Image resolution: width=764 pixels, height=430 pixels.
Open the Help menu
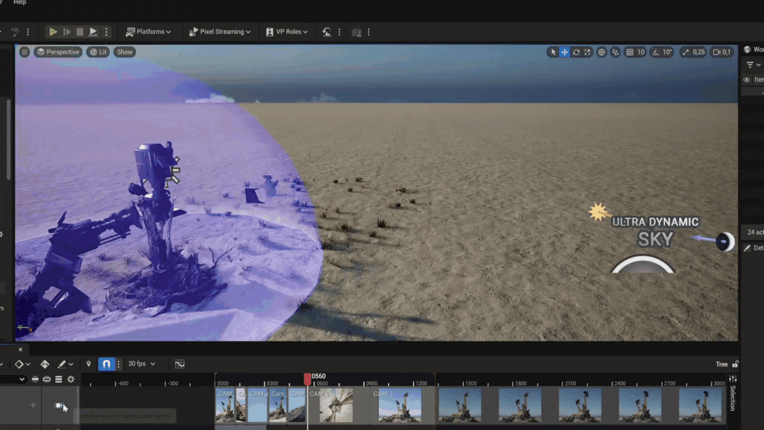click(20, 3)
